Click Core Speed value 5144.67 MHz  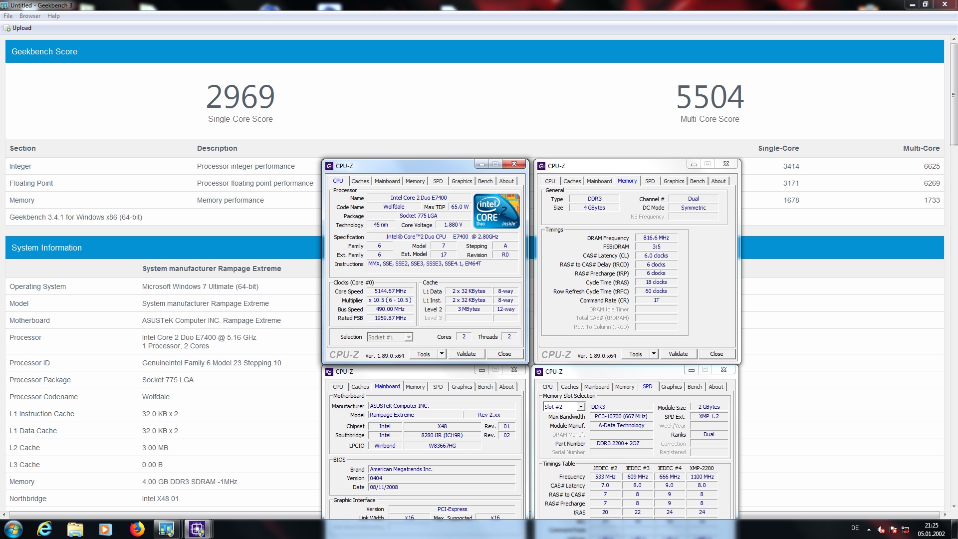pyautogui.click(x=390, y=291)
